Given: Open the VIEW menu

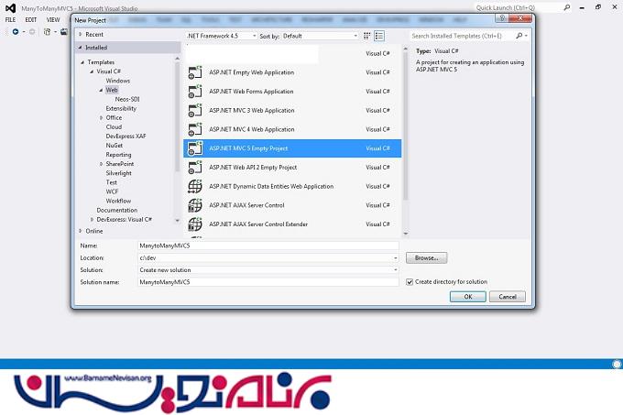Looking at the screenshot, I should coord(53,19).
